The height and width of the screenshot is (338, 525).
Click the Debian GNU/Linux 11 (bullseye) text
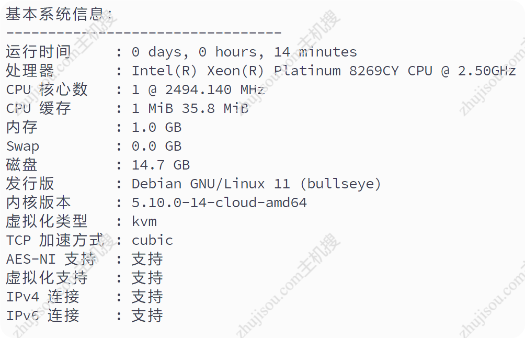pos(256,184)
